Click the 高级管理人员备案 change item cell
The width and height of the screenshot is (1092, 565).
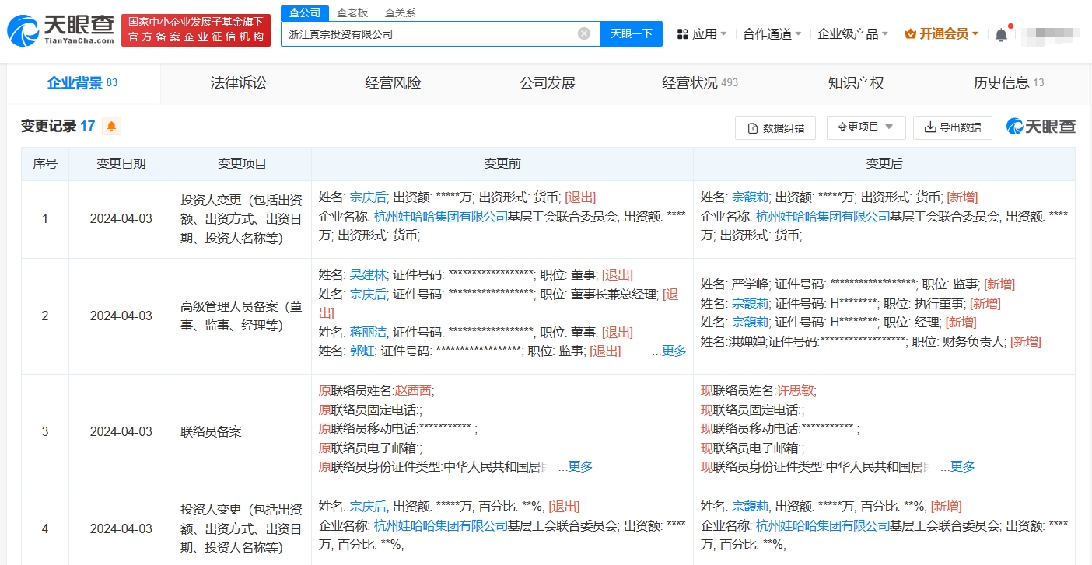(242, 316)
